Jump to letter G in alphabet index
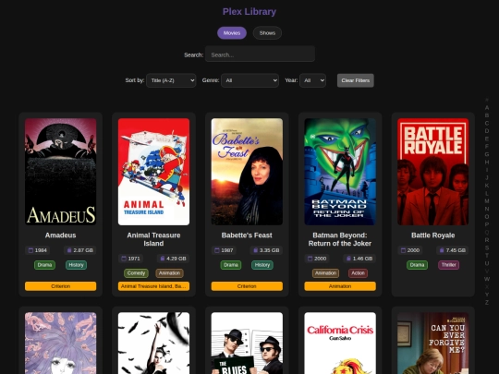The image size is (499, 374). (x=487, y=154)
